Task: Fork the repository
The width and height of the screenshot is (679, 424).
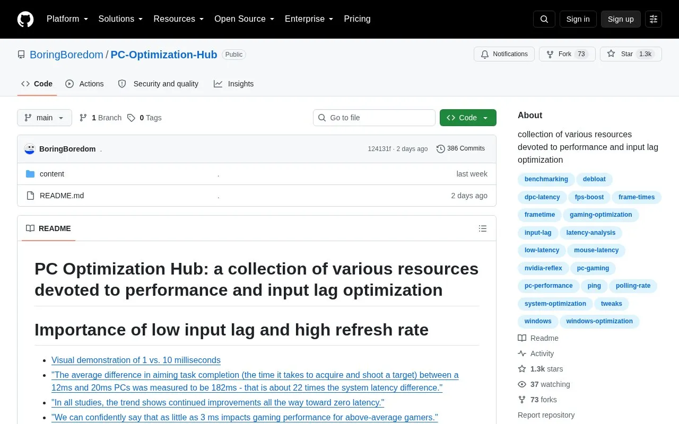Action: pyautogui.click(x=567, y=54)
